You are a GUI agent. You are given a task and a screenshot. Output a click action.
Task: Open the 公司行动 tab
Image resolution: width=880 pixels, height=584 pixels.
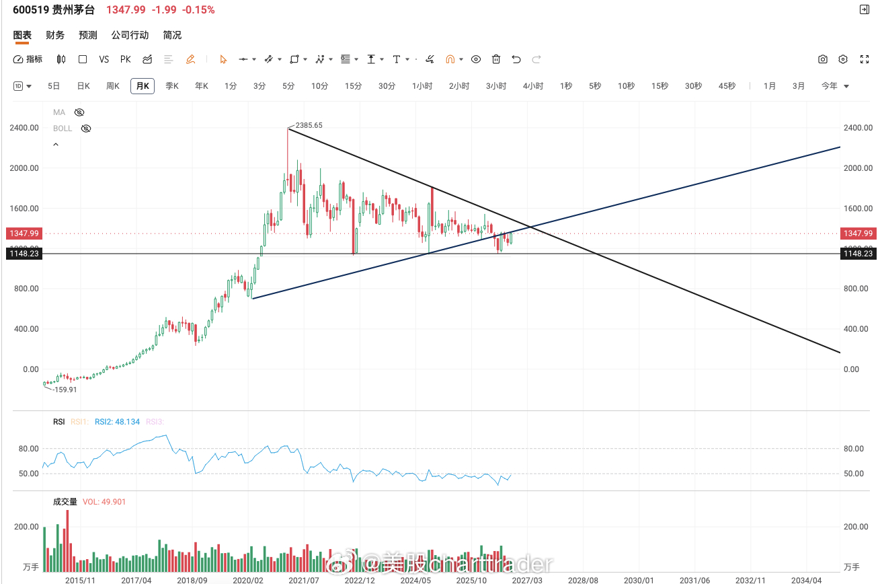click(x=130, y=35)
